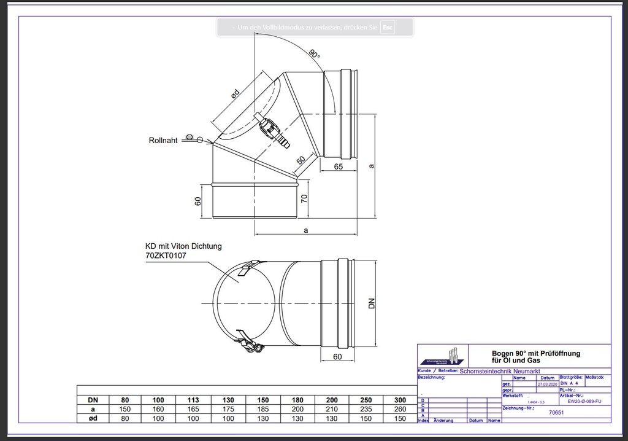Click the DN 150 column header in table
Screen dimensions: 628x441
point(262,400)
